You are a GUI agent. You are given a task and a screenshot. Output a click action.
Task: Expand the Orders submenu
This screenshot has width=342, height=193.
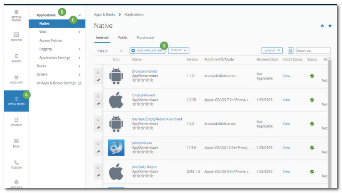coord(80,74)
